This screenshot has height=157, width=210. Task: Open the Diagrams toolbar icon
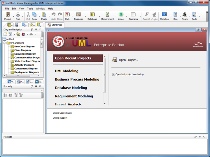133,15
